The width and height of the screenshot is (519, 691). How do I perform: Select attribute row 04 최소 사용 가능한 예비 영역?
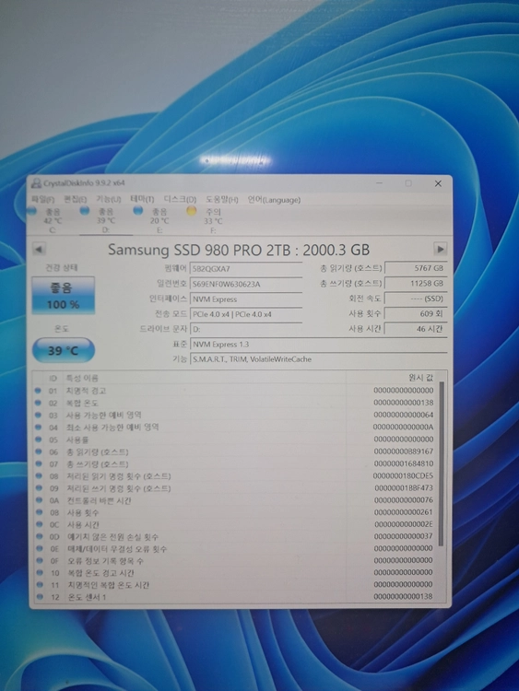pyautogui.click(x=235, y=427)
